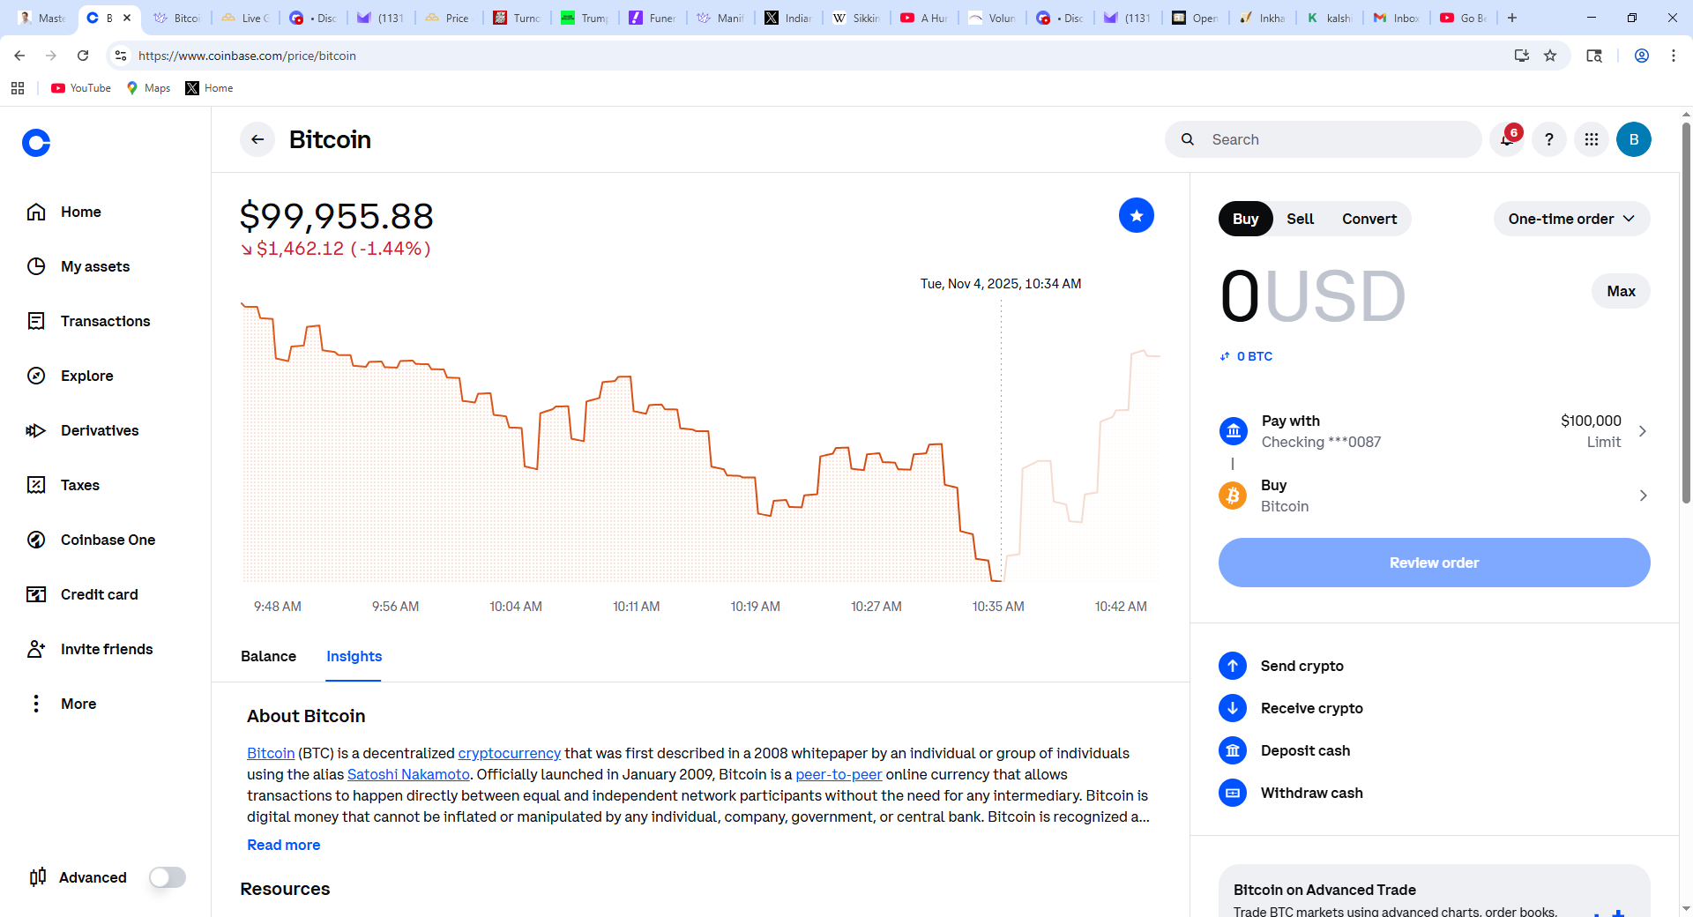Open the X Home bookmark
This screenshot has height=917, width=1693.
pyautogui.click(x=209, y=88)
